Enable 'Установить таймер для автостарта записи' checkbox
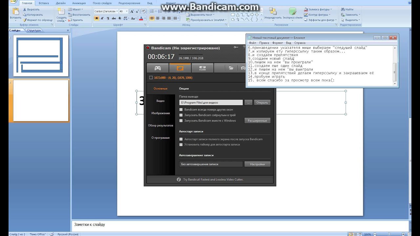The image size is (420, 236). coord(181,145)
